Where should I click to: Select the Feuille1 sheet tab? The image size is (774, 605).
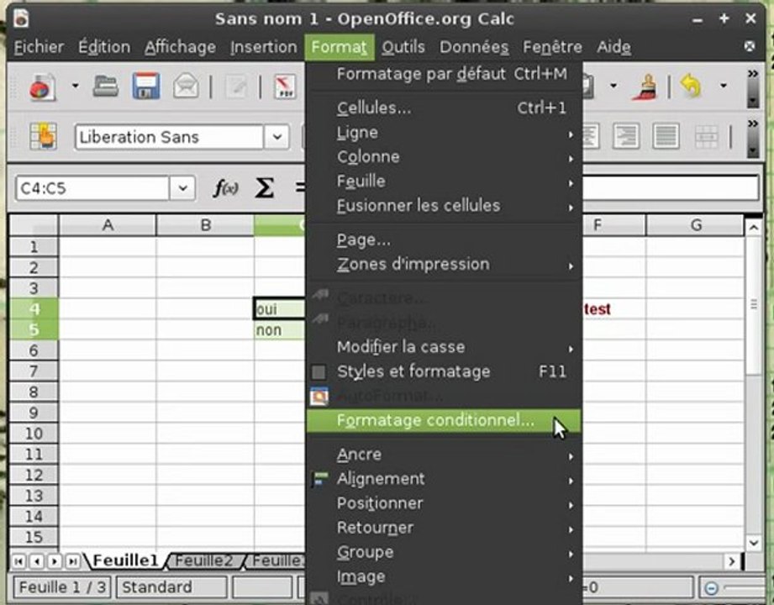pos(125,560)
